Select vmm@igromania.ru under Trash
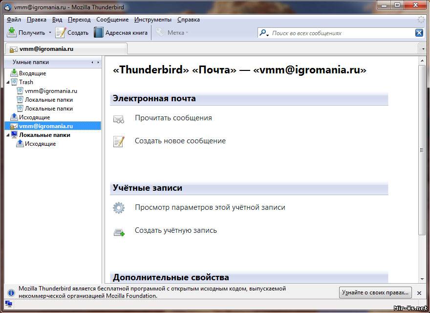 [51, 91]
